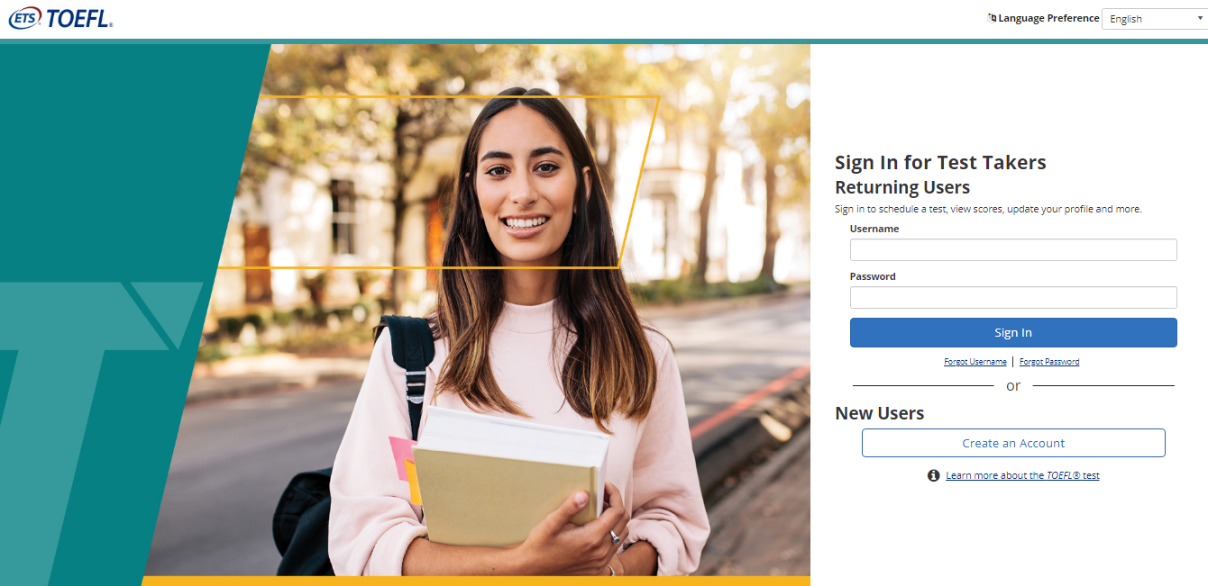Click the language translate icon
Image resolution: width=1208 pixels, height=586 pixels.
pyautogui.click(x=993, y=18)
